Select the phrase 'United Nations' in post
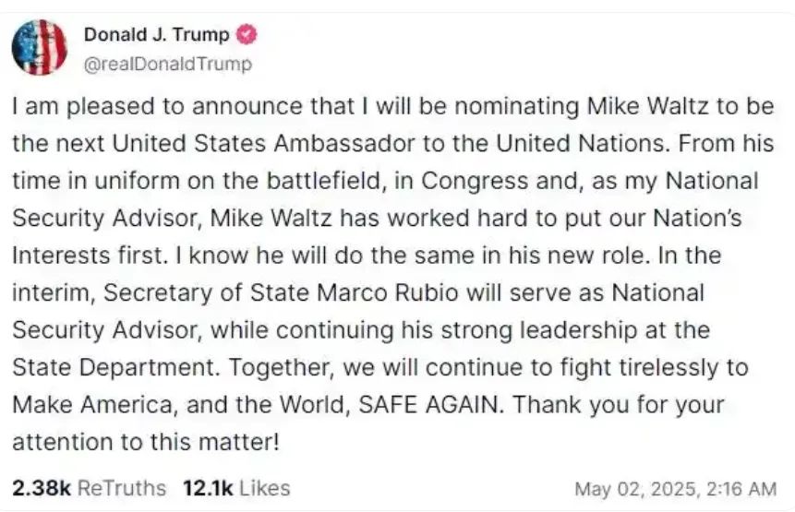795x512 pixels. point(580,143)
